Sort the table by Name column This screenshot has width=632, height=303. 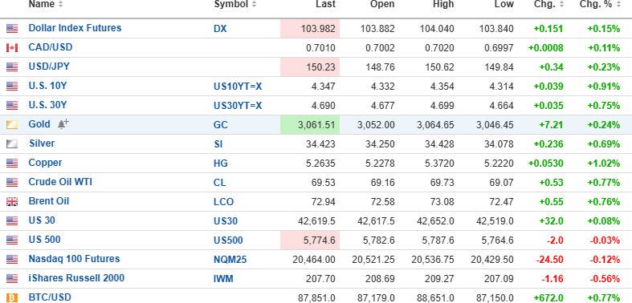pos(46,5)
